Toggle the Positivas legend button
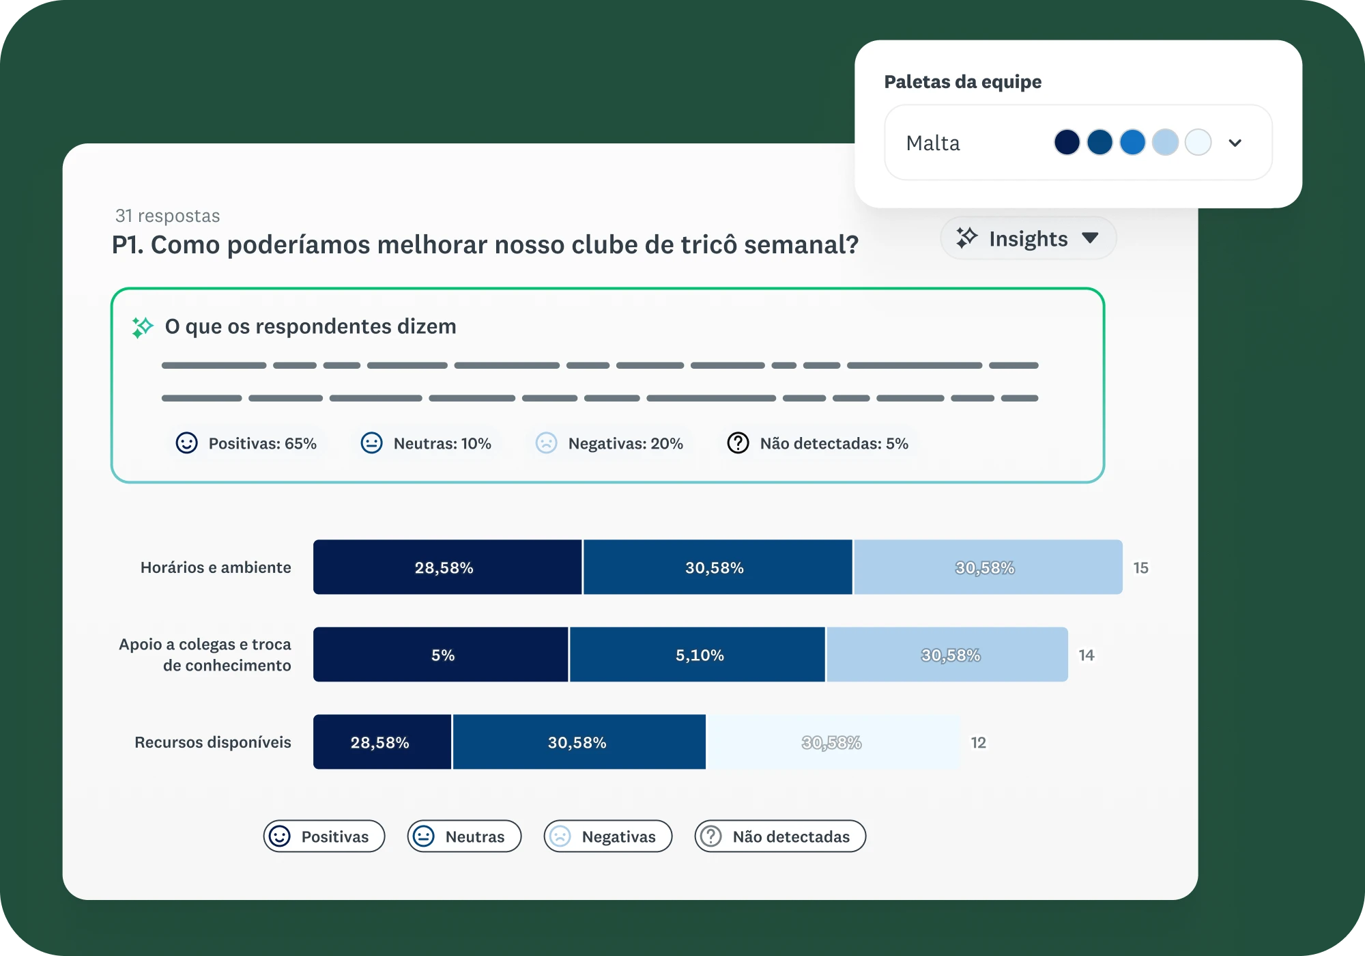 (x=324, y=836)
